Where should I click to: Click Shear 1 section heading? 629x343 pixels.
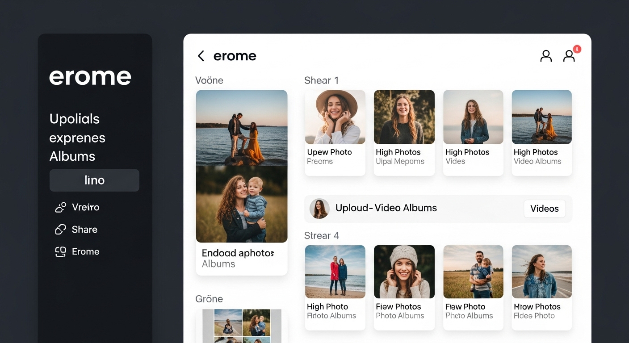[321, 80]
